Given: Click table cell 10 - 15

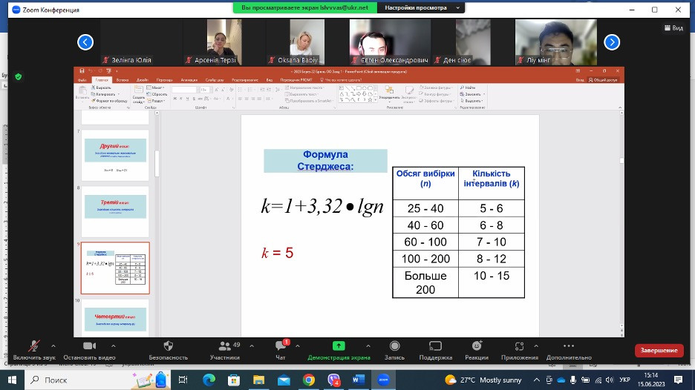Looking at the screenshot, I should (x=492, y=282).
